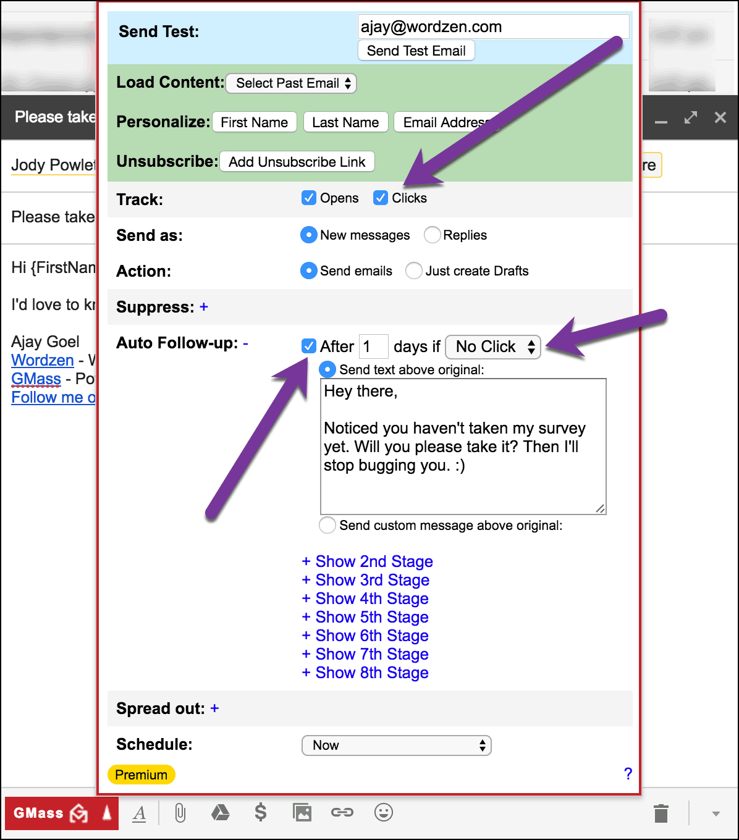The height and width of the screenshot is (840, 739).
Task: Select the Replies radio button
Action: coord(433,235)
